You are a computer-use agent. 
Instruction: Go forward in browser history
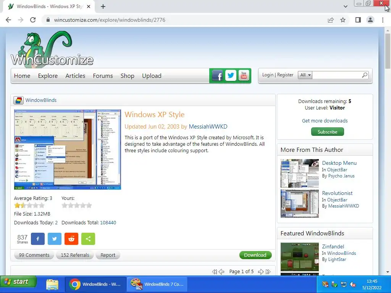21,20
